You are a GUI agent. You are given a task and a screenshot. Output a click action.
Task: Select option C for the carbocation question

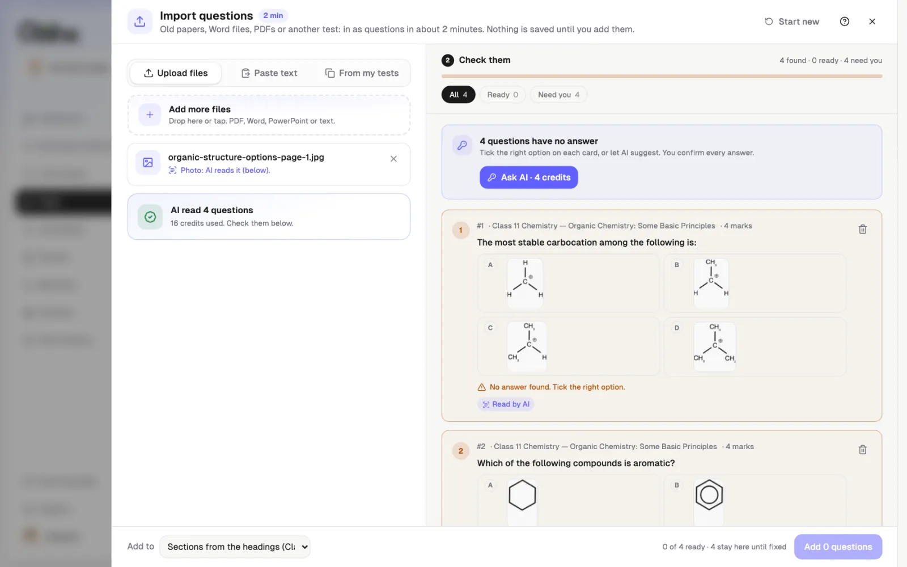point(568,346)
